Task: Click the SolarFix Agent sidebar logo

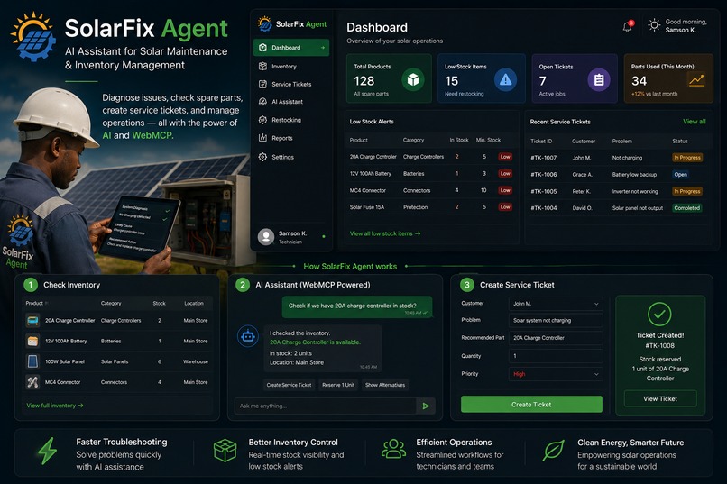Action: [x=292, y=24]
